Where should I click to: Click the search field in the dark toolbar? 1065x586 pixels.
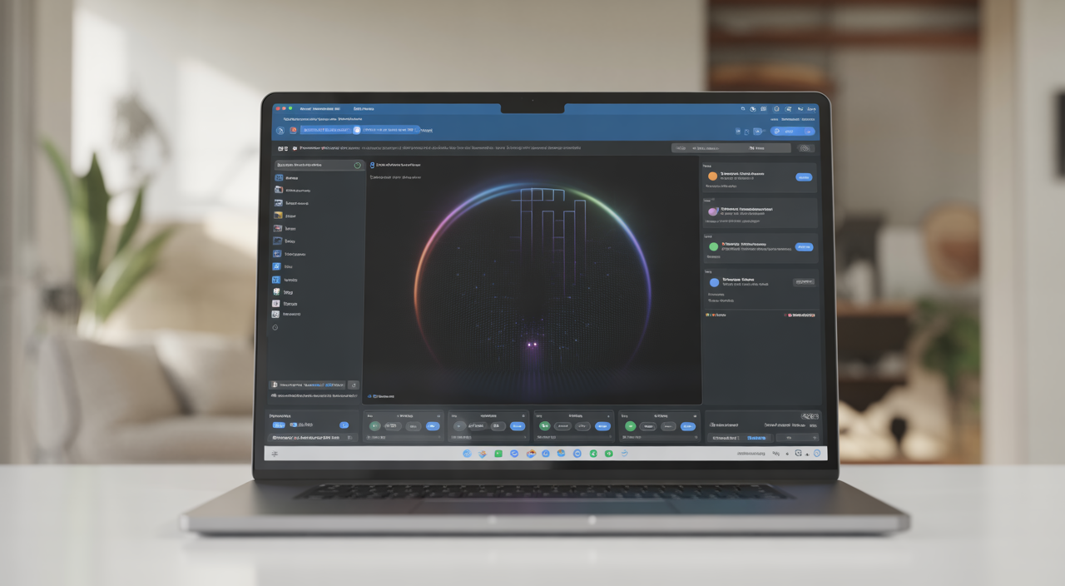pos(731,148)
